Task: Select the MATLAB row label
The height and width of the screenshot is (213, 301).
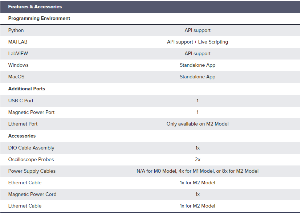Action: coord(18,42)
